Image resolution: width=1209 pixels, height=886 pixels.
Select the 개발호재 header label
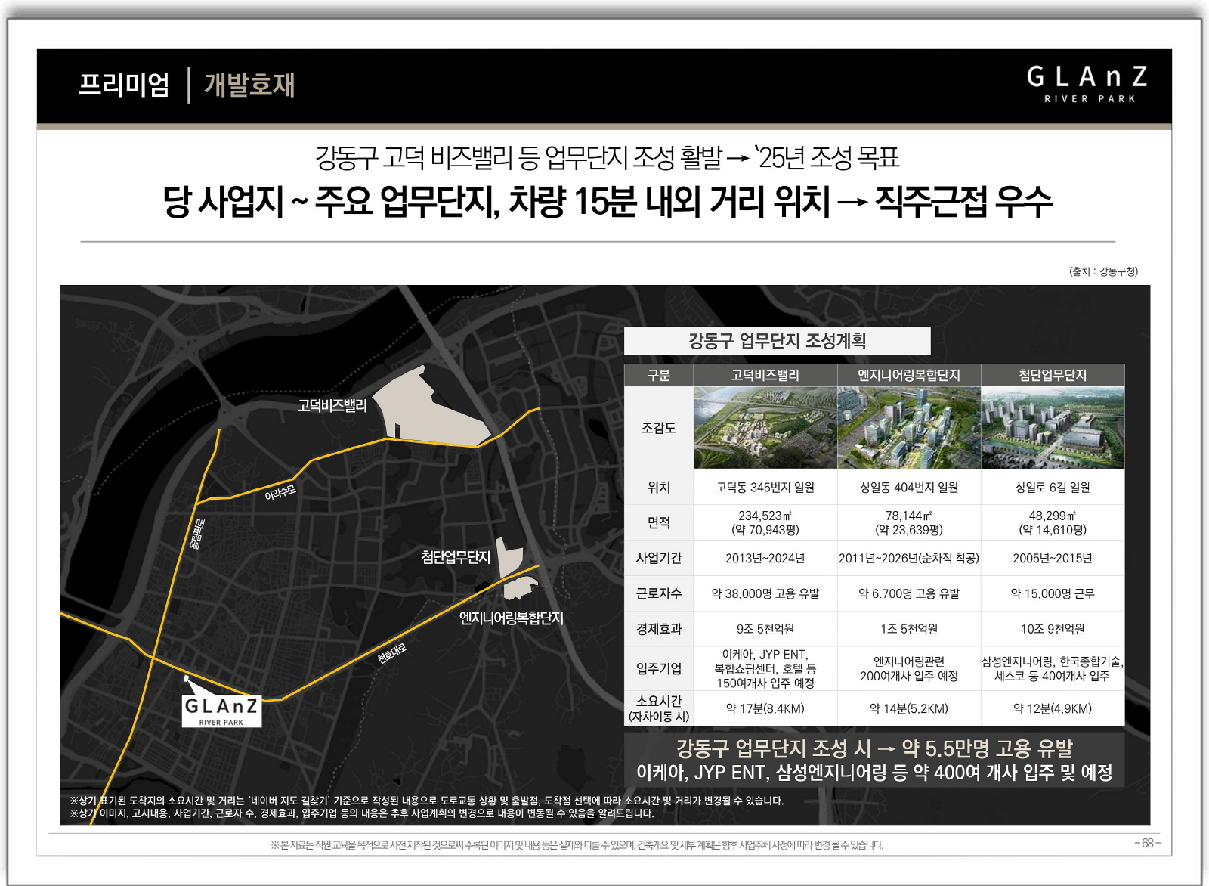[x=249, y=85]
